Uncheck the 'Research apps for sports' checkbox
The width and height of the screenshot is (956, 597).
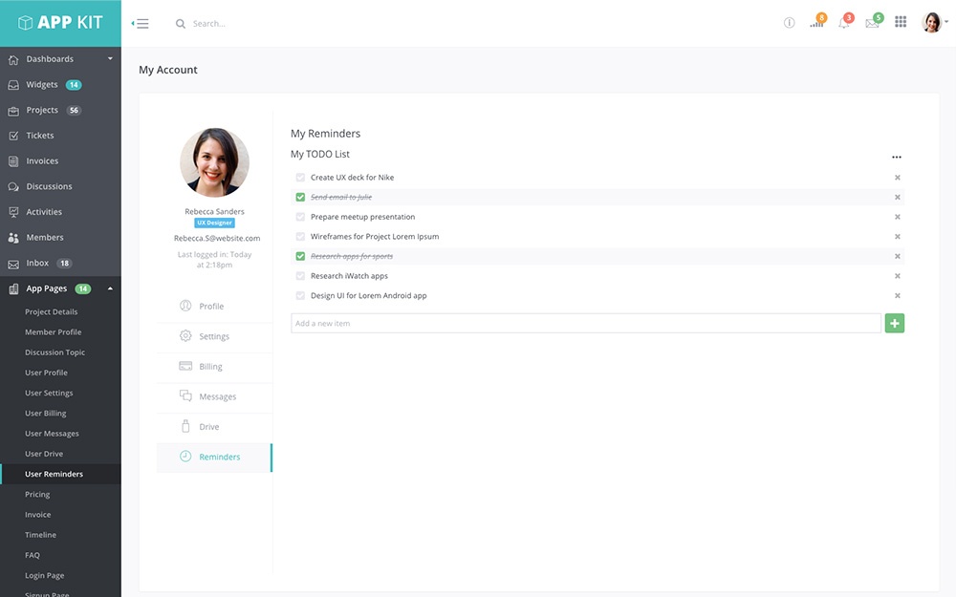point(300,256)
